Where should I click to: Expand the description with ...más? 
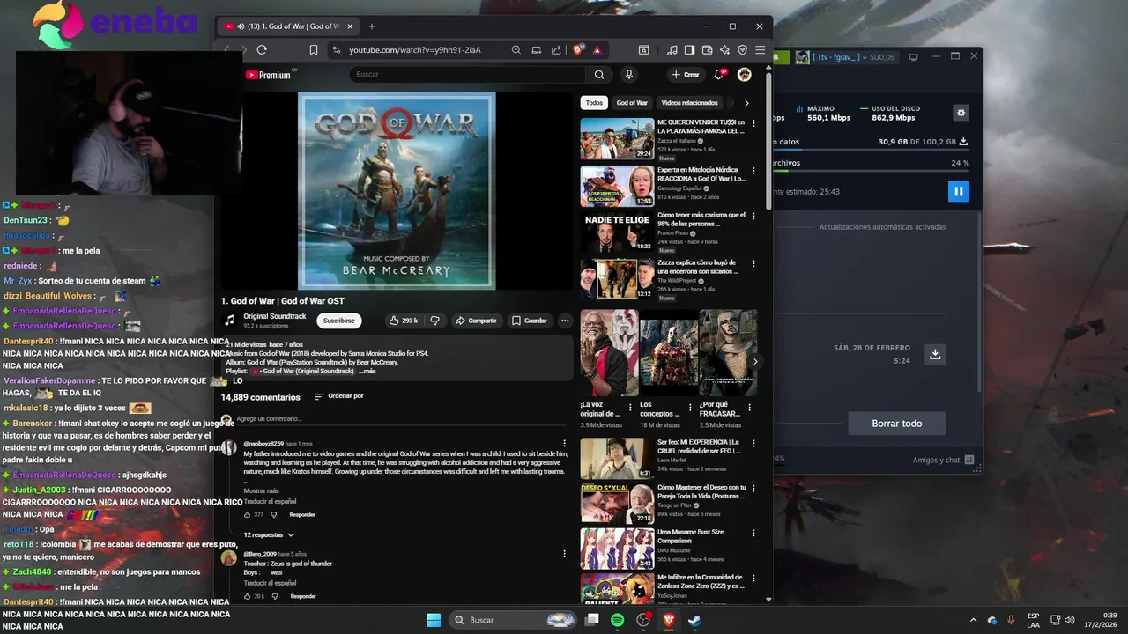(x=367, y=371)
